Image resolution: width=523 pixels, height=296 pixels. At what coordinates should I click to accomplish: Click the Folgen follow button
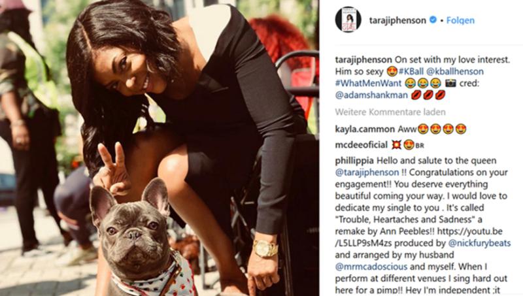pos(460,20)
